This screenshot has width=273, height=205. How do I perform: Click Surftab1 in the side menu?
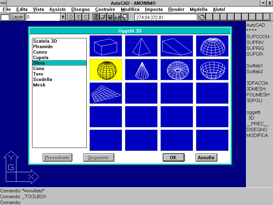[x=254, y=66]
